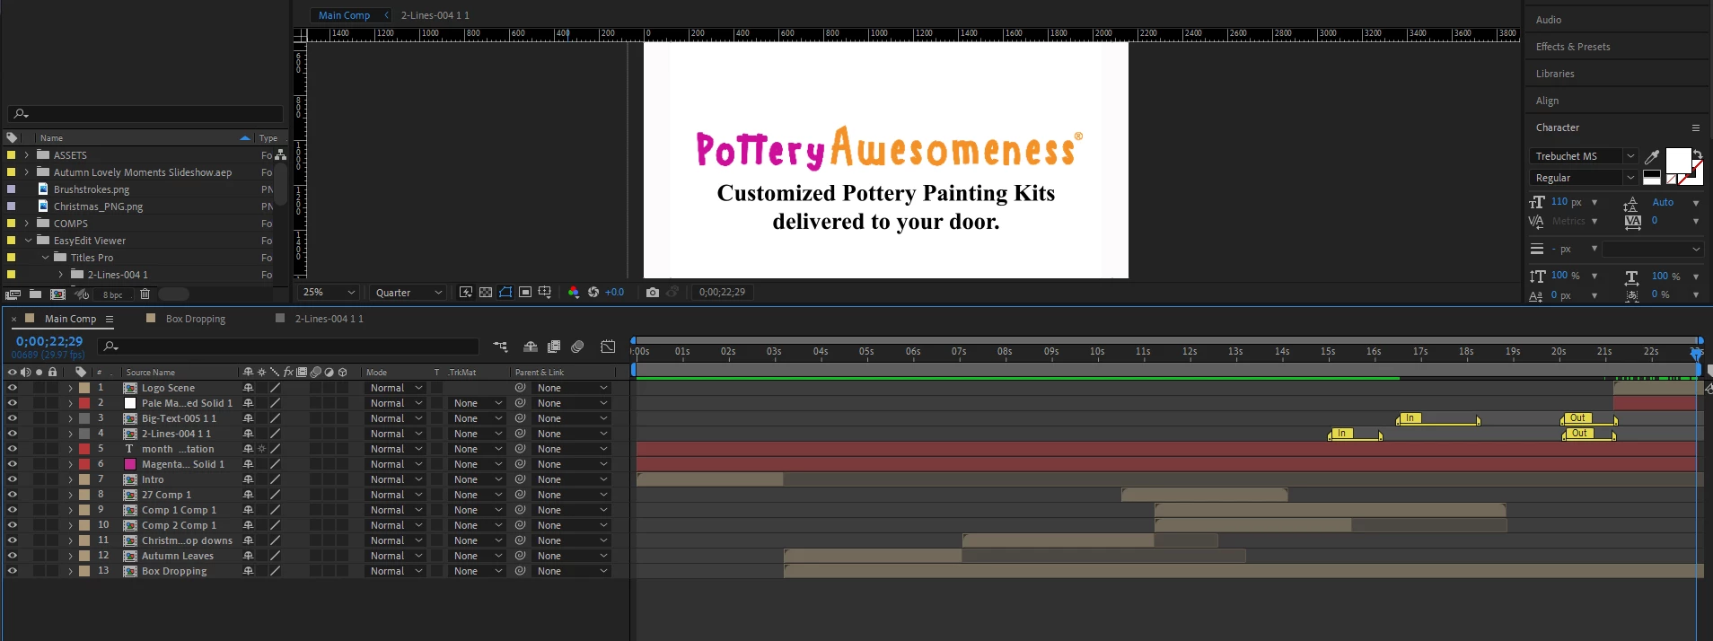
Task: Click the current time 0;00;22;29 in timeline
Action: (x=49, y=341)
